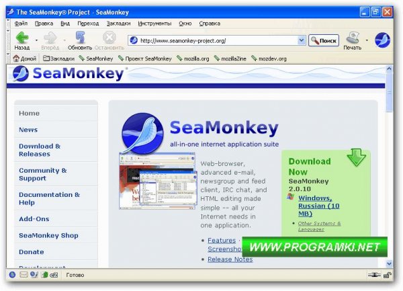The height and width of the screenshot is (291, 403).
Task: Click the Print (Печать) printer icon
Action: tap(353, 38)
